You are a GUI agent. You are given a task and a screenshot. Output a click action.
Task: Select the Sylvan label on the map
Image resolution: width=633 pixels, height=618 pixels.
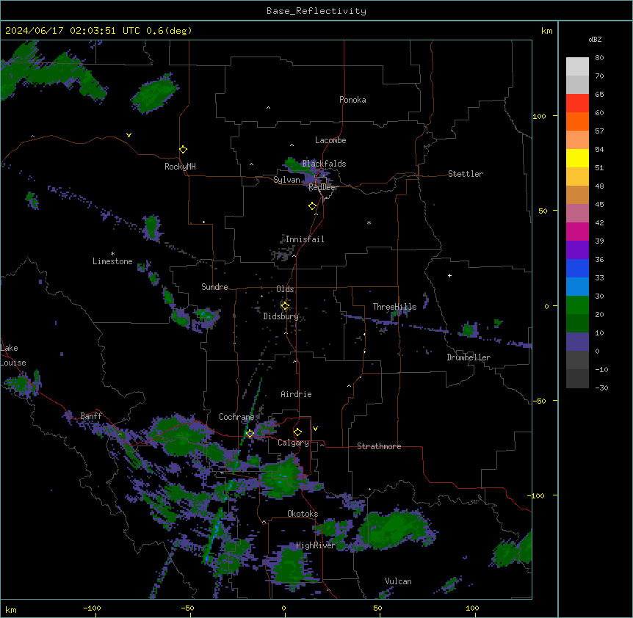click(286, 180)
